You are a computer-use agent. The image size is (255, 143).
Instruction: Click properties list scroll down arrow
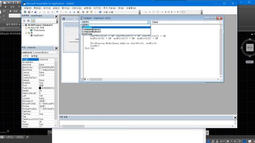coord(56,126)
